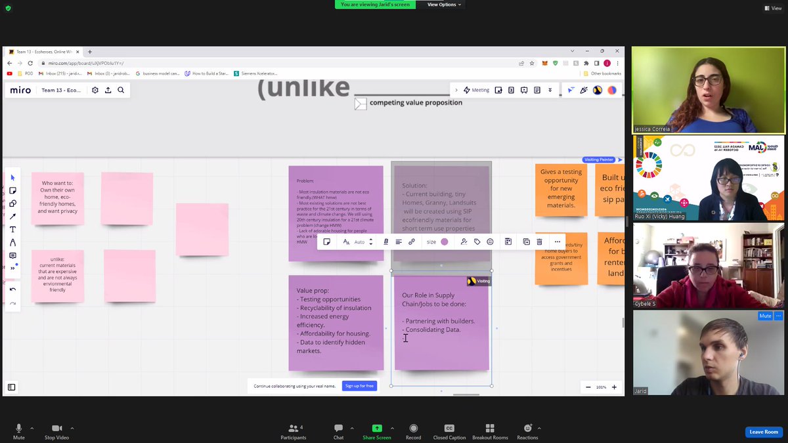Stop Video in Zoom controls
The width and height of the screenshot is (788, 443).
[x=56, y=432]
